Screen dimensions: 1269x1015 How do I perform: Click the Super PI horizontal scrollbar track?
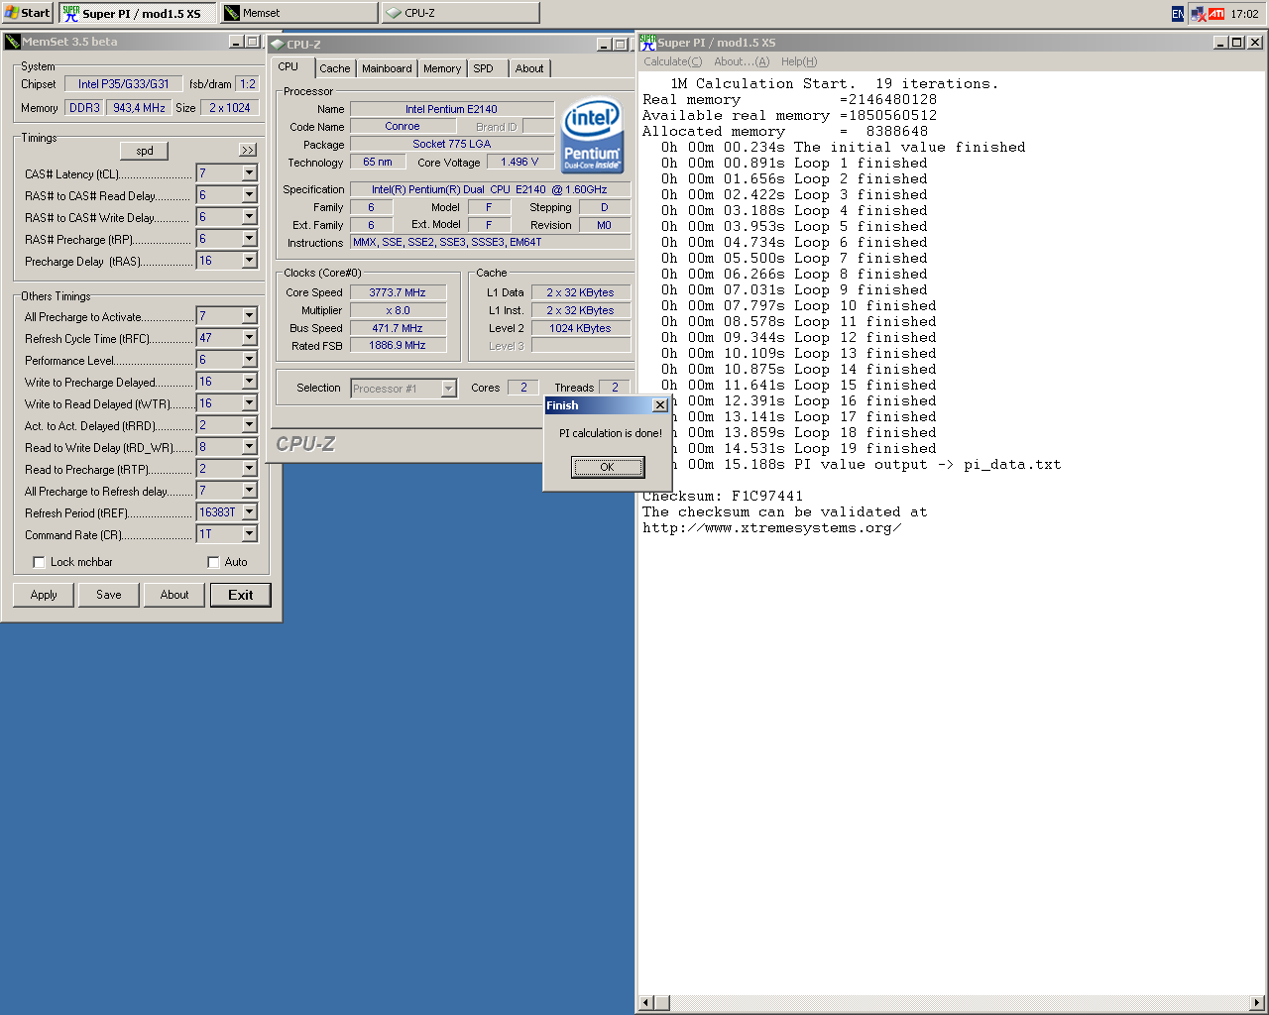pos(952,1003)
